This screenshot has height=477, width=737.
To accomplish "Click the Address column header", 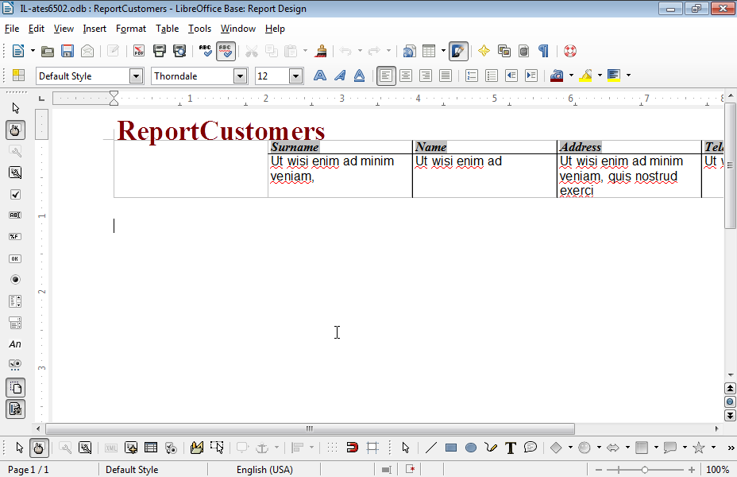I will coord(580,147).
